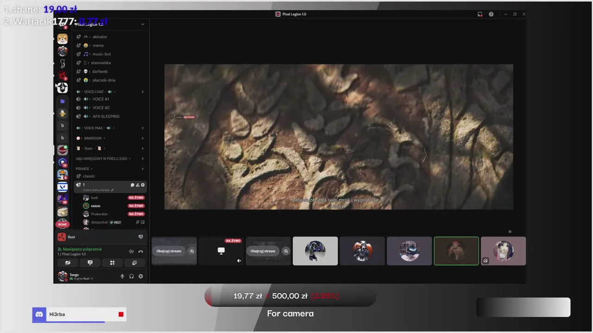This screenshot has height=333, width=593.
Task: Expand the BANROOM category
Action: click(x=90, y=138)
